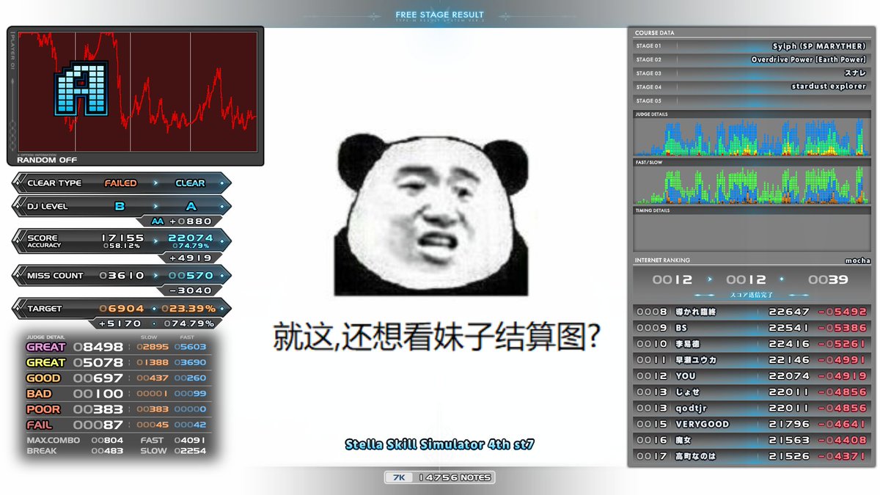Viewport: 880px width, 495px height.
Task: Click the COURSE DATA header
Action: [x=655, y=33]
